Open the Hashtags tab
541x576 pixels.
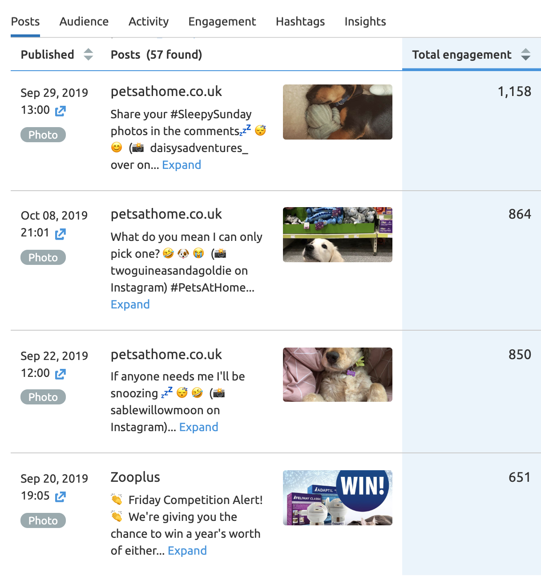pos(300,21)
